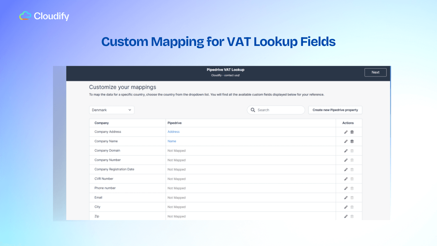This screenshot has width=437, height=246.
Task: Select the Company Number row label
Action: pos(108,160)
